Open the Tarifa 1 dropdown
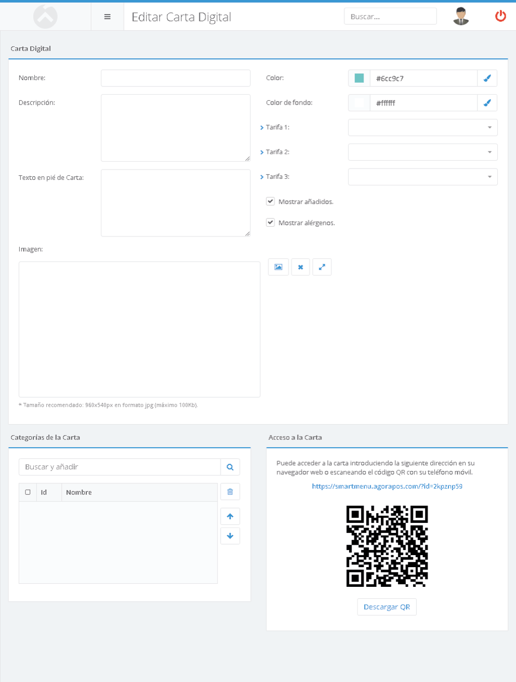Viewport: 516px width, 682px height. tap(423, 127)
